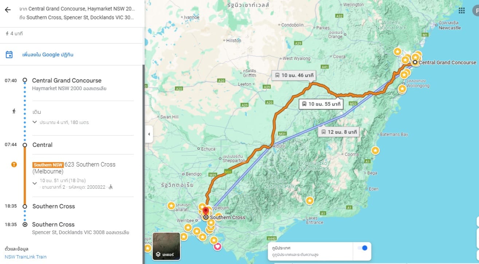Go back with the arrow icon
This screenshot has width=479, height=264.
[8, 10]
